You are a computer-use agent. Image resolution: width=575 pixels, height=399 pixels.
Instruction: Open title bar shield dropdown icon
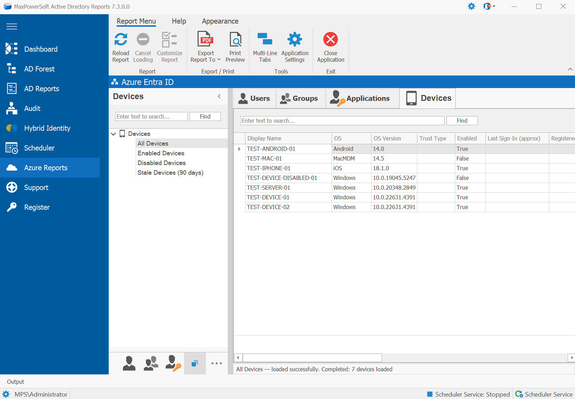(489, 6)
